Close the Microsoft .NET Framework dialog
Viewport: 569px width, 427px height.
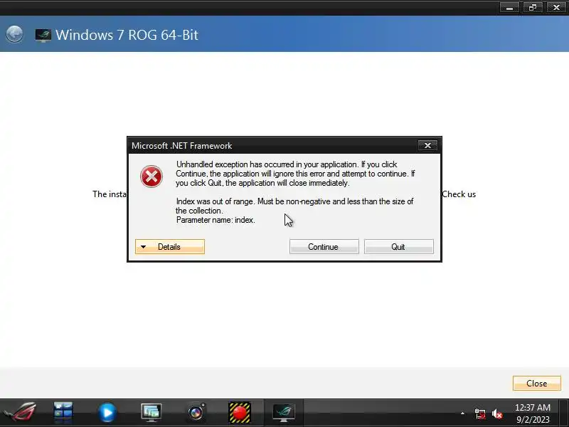click(427, 146)
